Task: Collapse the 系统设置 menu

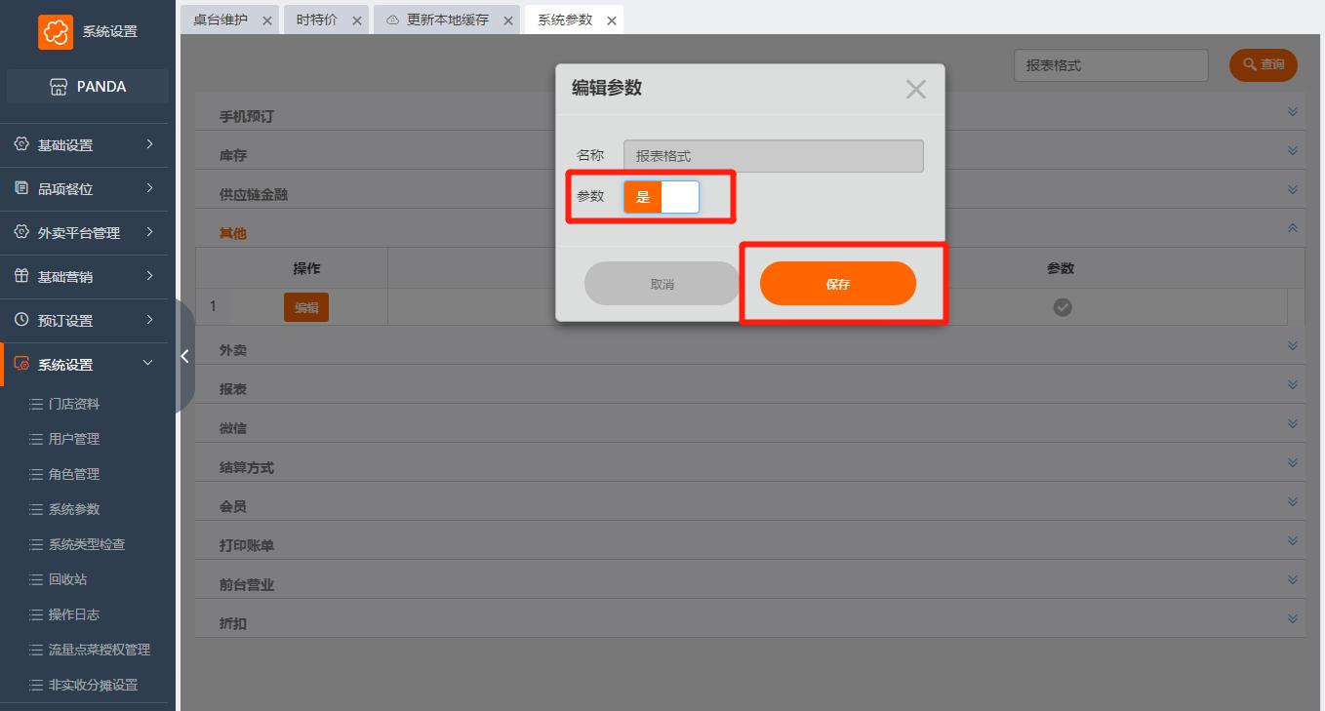Action: [x=148, y=364]
